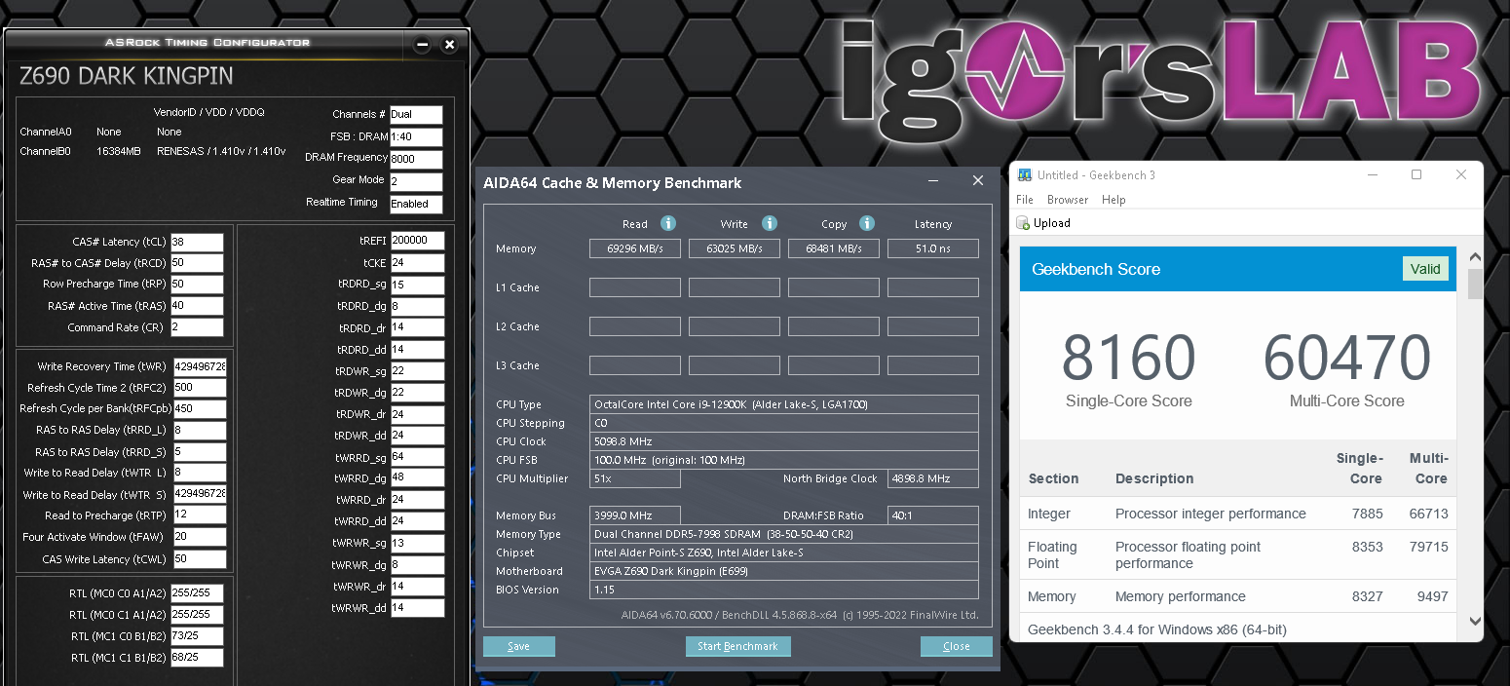Screen dimensions: 1510x686
Task: Select the tRRD_L field
Action: point(200,431)
